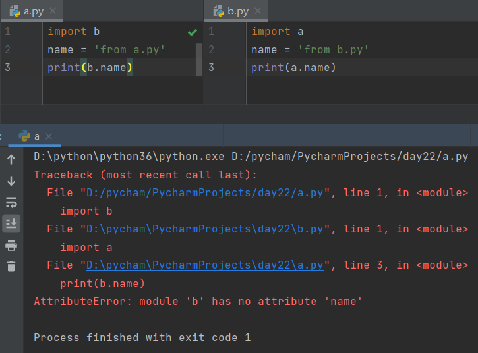Click the print console output icon

point(11,246)
